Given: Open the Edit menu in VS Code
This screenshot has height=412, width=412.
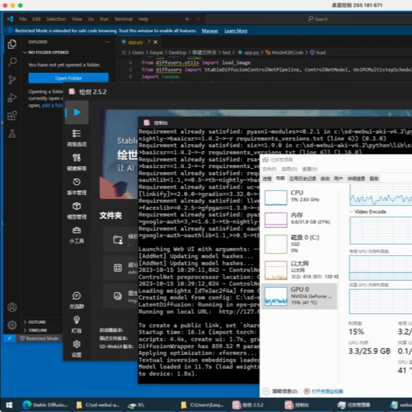Looking at the screenshot, I should [x=36, y=19].
